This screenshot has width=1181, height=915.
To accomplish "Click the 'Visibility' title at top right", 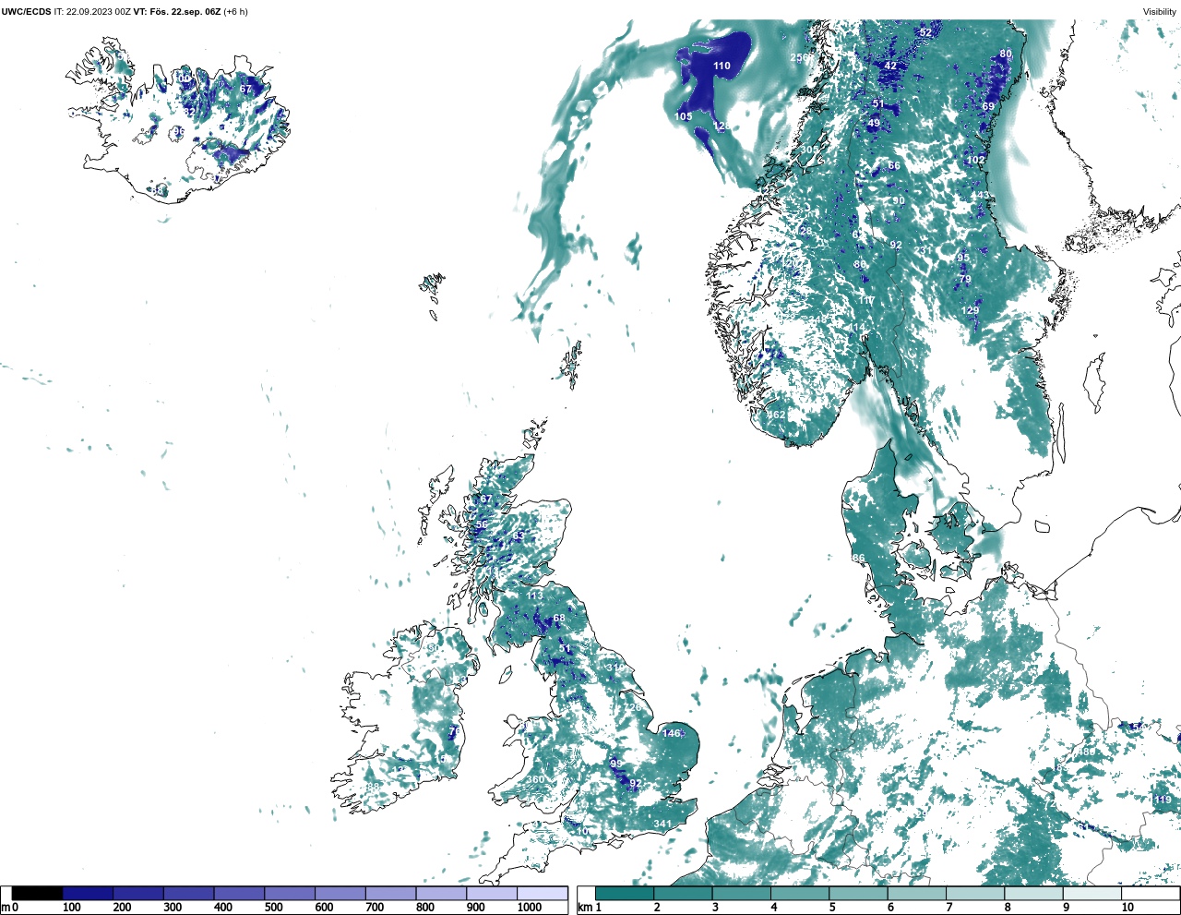I will click(x=1160, y=12).
